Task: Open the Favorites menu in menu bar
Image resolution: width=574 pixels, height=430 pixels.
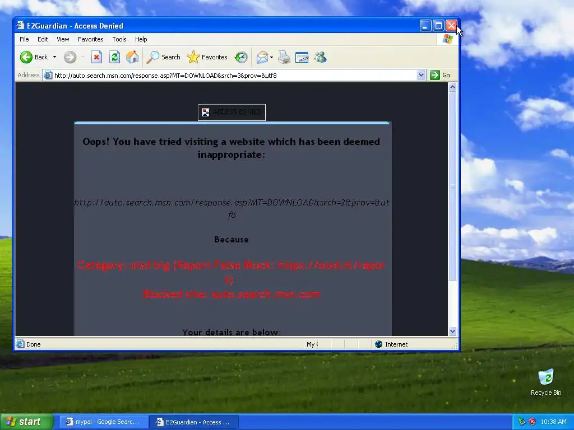Action: [90, 39]
